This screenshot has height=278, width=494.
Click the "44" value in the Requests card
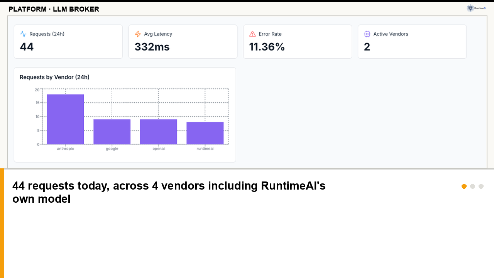(x=27, y=47)
